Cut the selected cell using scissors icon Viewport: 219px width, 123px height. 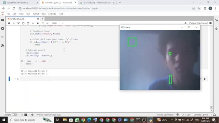18,23
